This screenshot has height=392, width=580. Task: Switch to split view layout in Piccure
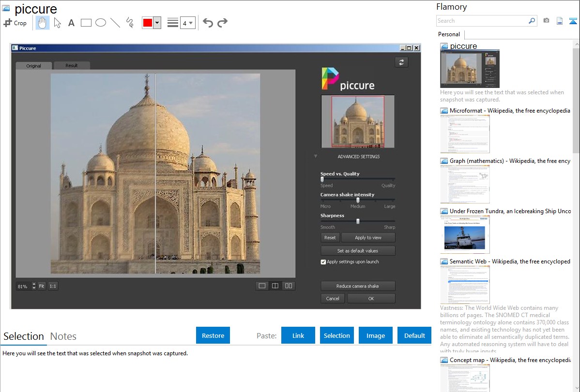click(275, 286)
